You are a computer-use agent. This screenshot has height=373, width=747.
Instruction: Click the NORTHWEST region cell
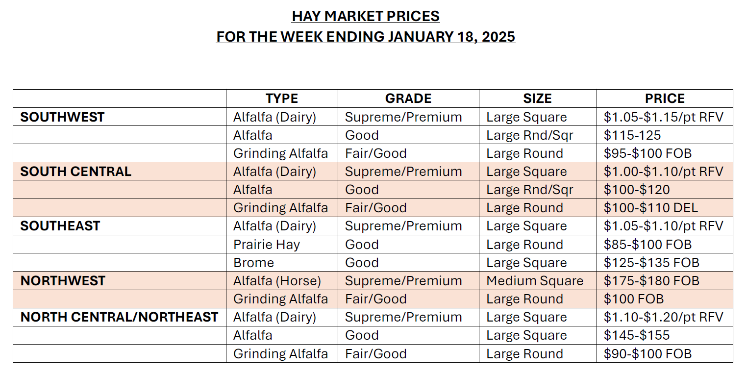coord(63,281)
